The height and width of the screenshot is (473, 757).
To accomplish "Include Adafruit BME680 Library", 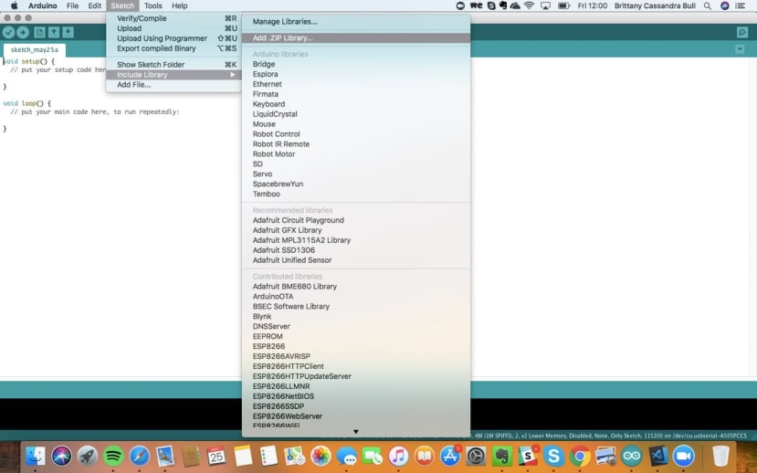I will pyautogui.click(x=356, y=286).
